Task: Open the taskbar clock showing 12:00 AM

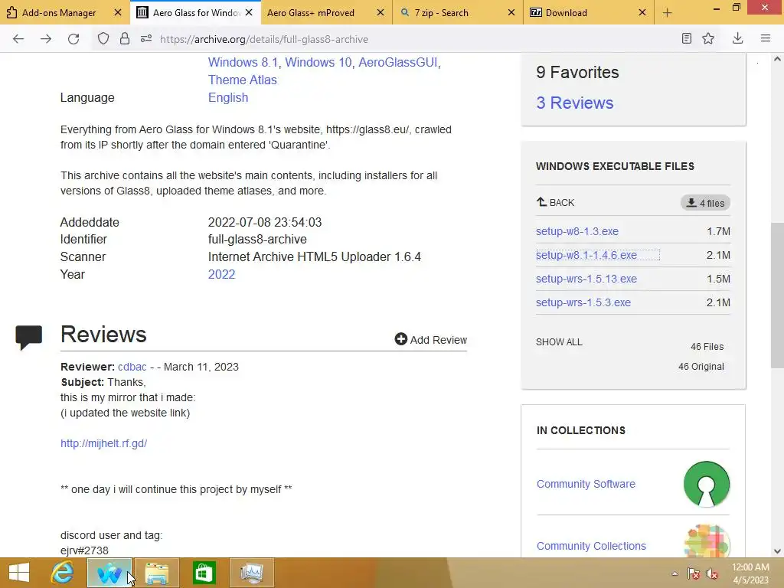Action: coord(750,573)
